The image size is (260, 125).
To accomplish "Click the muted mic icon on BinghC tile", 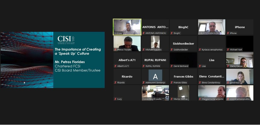I will pos(172,33).
